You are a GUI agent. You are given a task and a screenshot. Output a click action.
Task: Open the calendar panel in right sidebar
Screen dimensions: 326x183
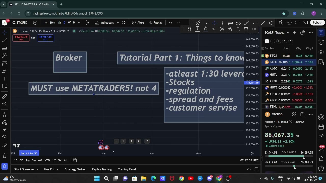(x=321, y=127)
